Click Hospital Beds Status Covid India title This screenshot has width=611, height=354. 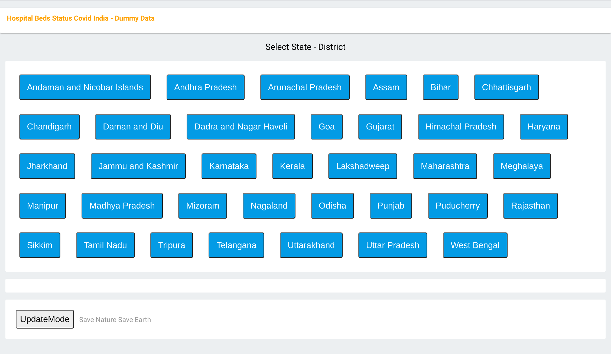pos(81,18)
